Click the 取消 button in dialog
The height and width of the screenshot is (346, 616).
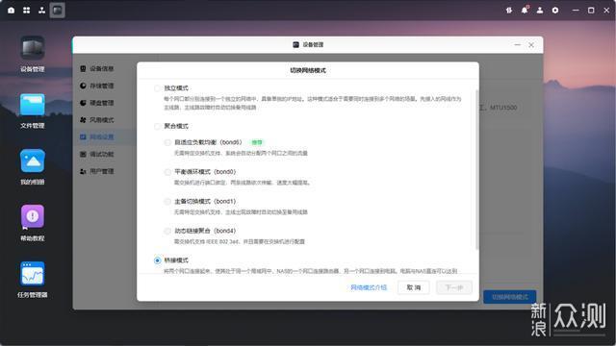[413, 287]
